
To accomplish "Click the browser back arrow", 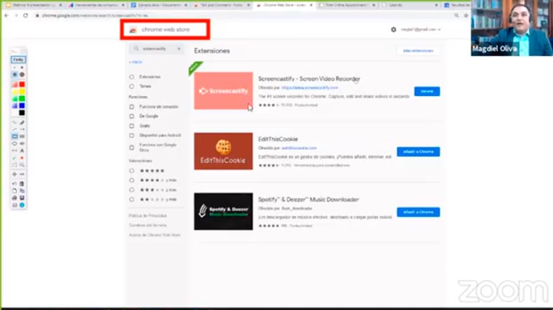I will pos(7,15).
